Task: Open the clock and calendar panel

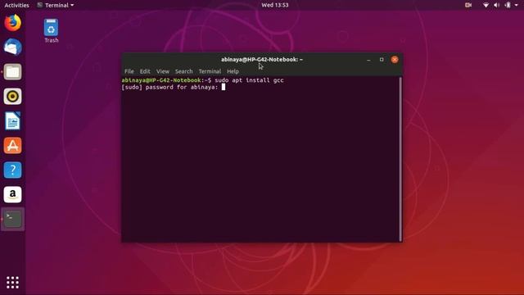Action: [275, 5]
